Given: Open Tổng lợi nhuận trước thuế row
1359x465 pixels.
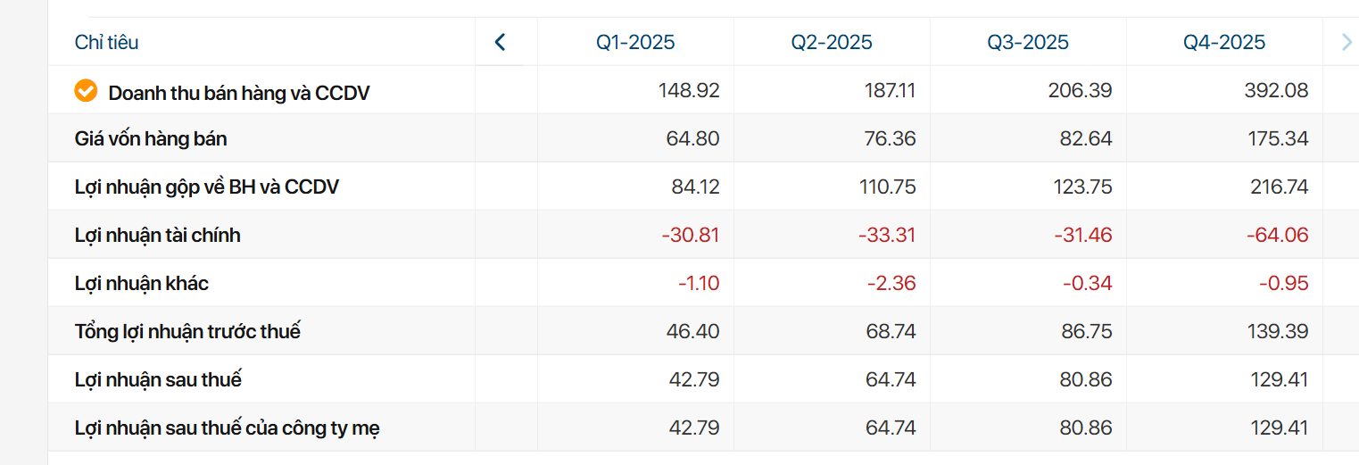Looking at the screenshot, I should point(187,332).
